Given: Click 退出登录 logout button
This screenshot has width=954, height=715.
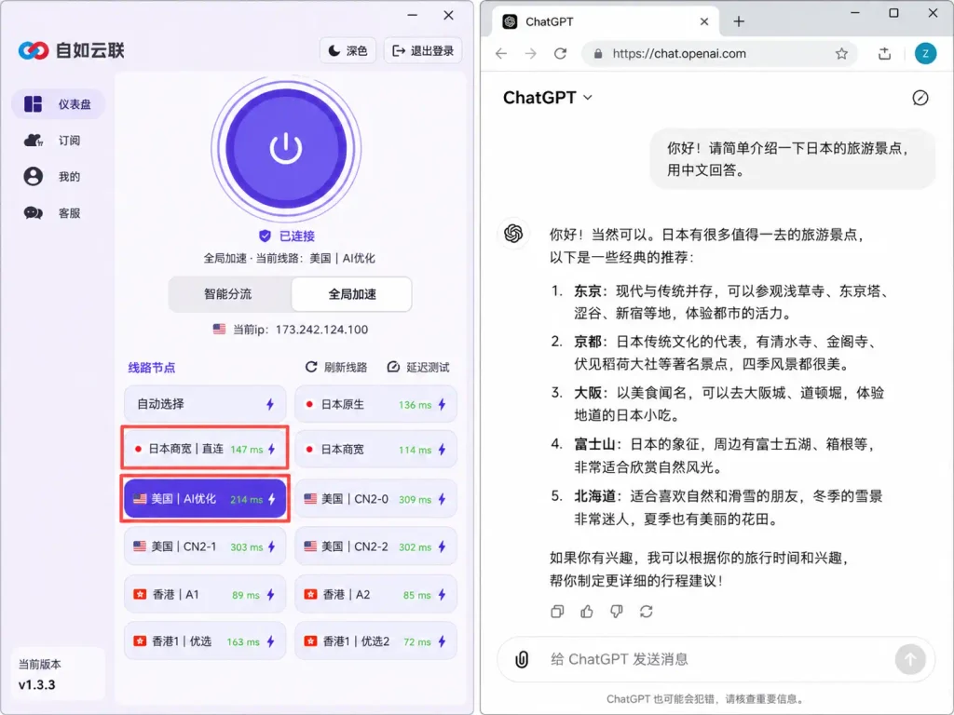Looking at the screenshot, I should pyautogui.click(x=423, y=50).
